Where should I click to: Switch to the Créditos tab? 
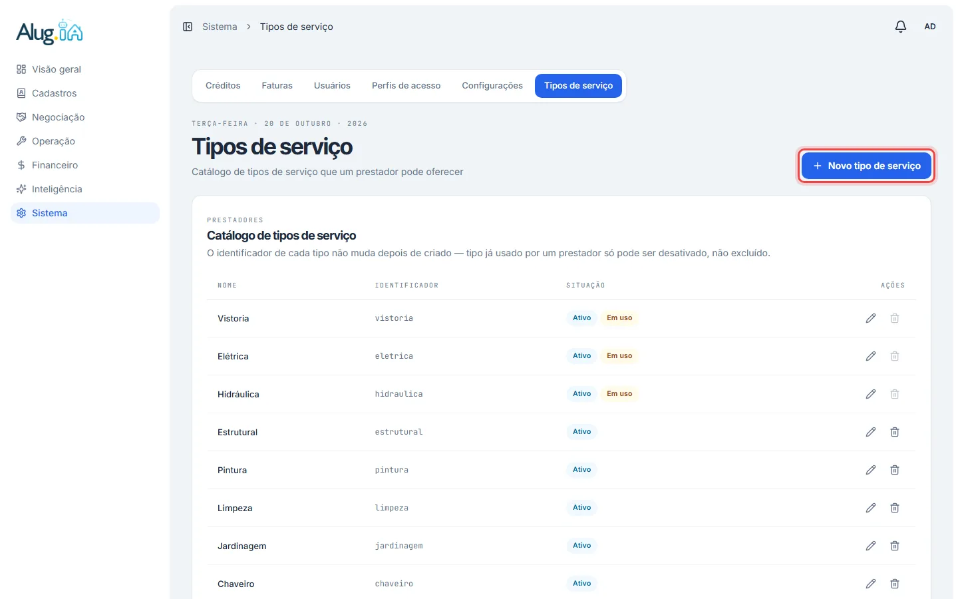223,86
